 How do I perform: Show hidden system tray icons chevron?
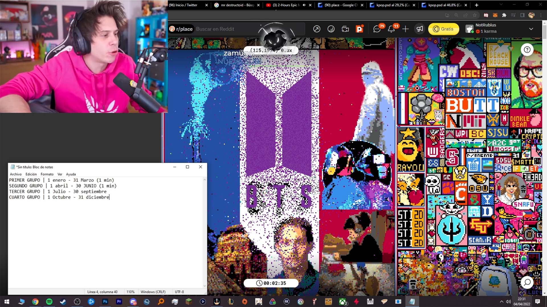click(501, 302)
